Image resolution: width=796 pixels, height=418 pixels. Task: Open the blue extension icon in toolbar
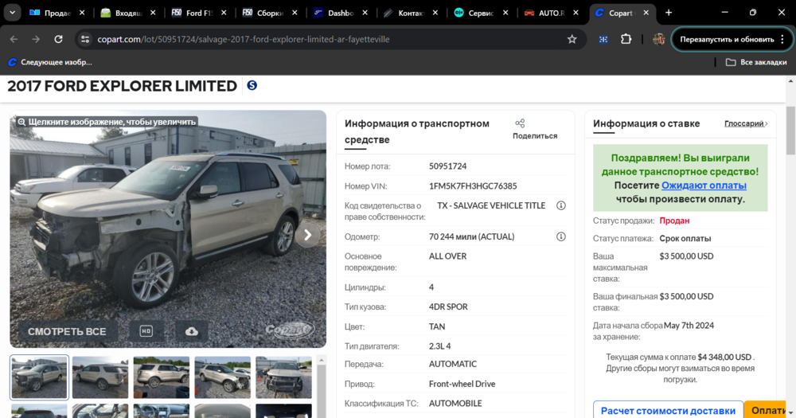(603, 39)
